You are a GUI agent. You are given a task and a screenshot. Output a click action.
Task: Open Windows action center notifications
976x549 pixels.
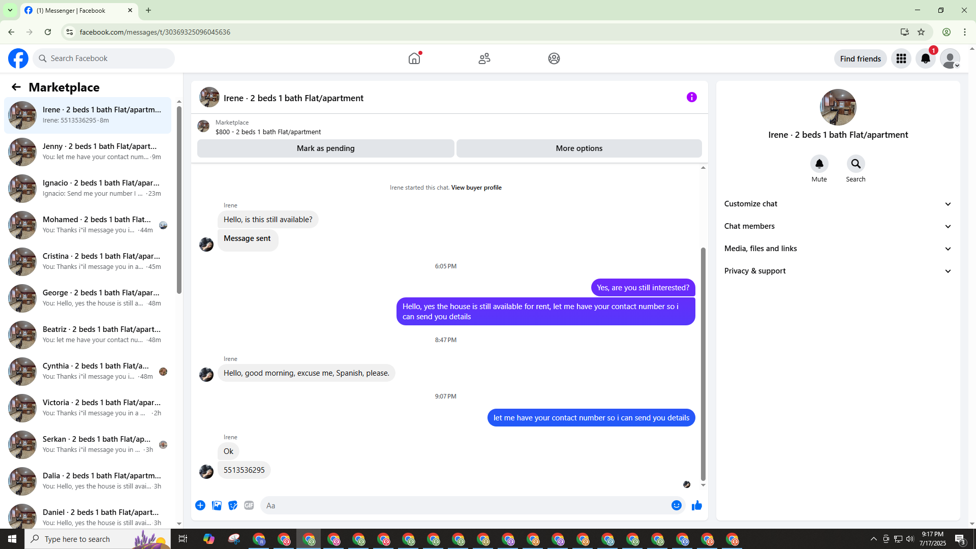point(960,539)
